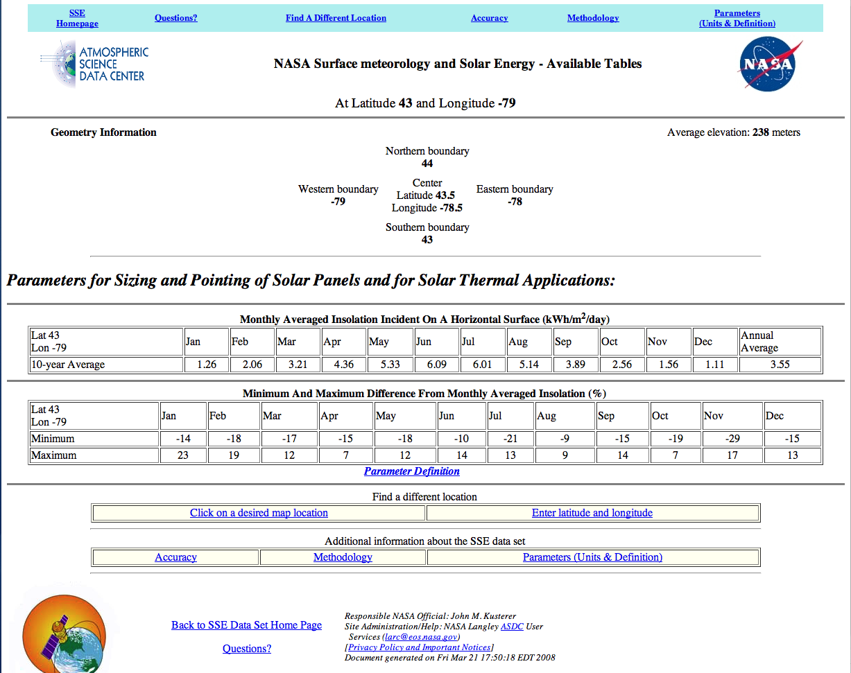This screenshot has width=851, height=673.
Task: Open the Methodology link in the bottom table
Action: 343,557
